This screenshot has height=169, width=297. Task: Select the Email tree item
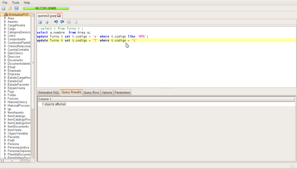coord(12,67)
